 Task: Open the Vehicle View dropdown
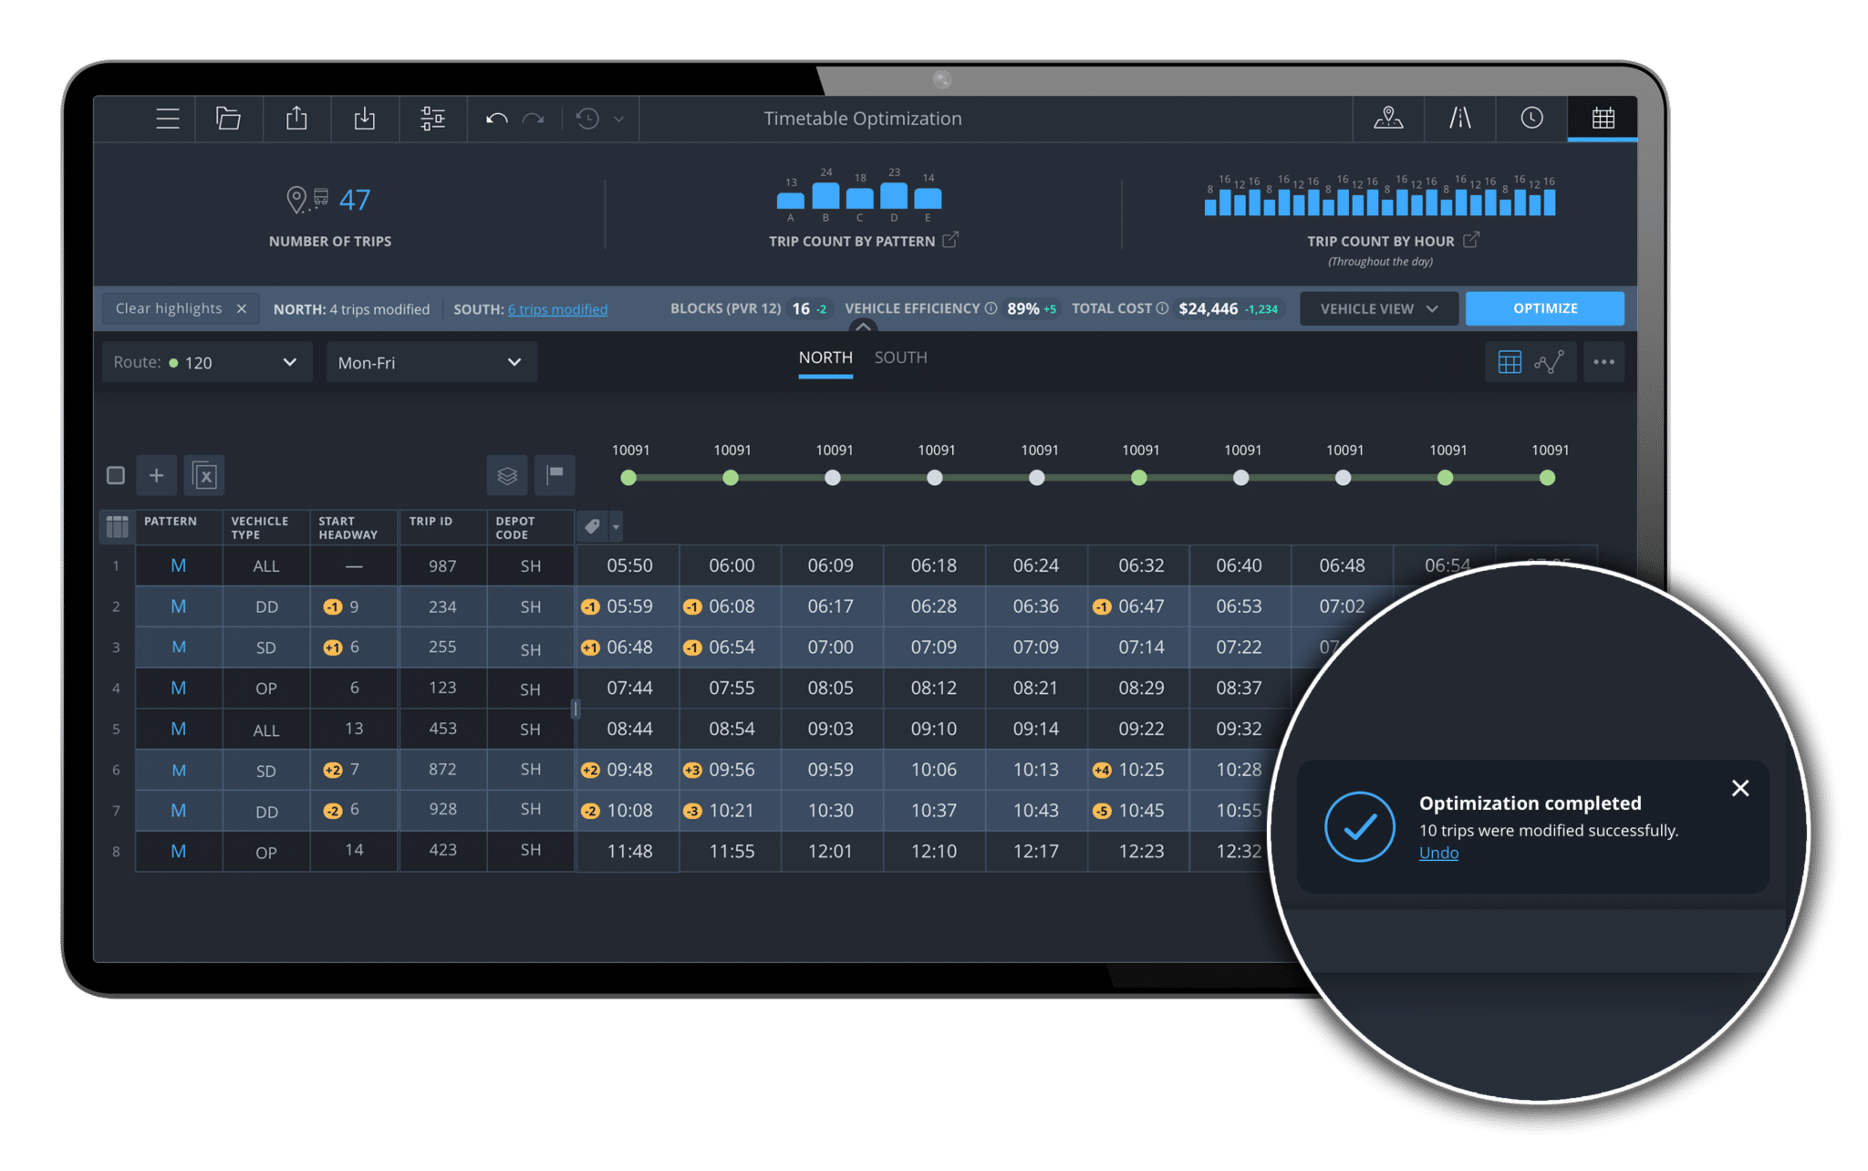1378,309
